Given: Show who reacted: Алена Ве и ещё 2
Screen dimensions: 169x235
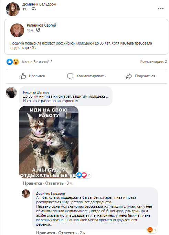Looking at the screenshot, I should 37,62.
